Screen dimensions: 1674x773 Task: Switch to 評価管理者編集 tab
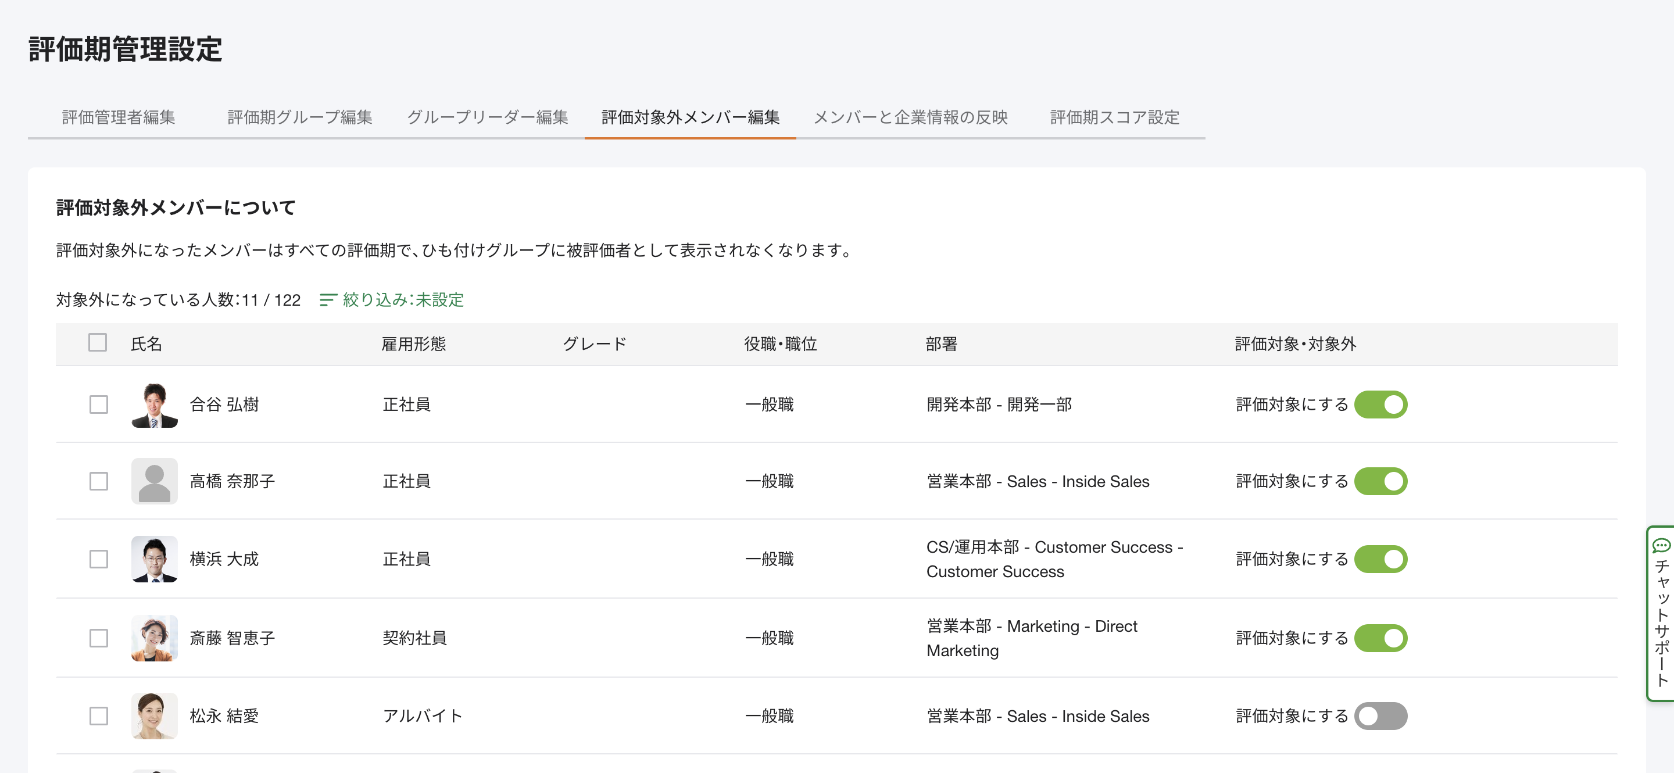(x=118, y=117)
